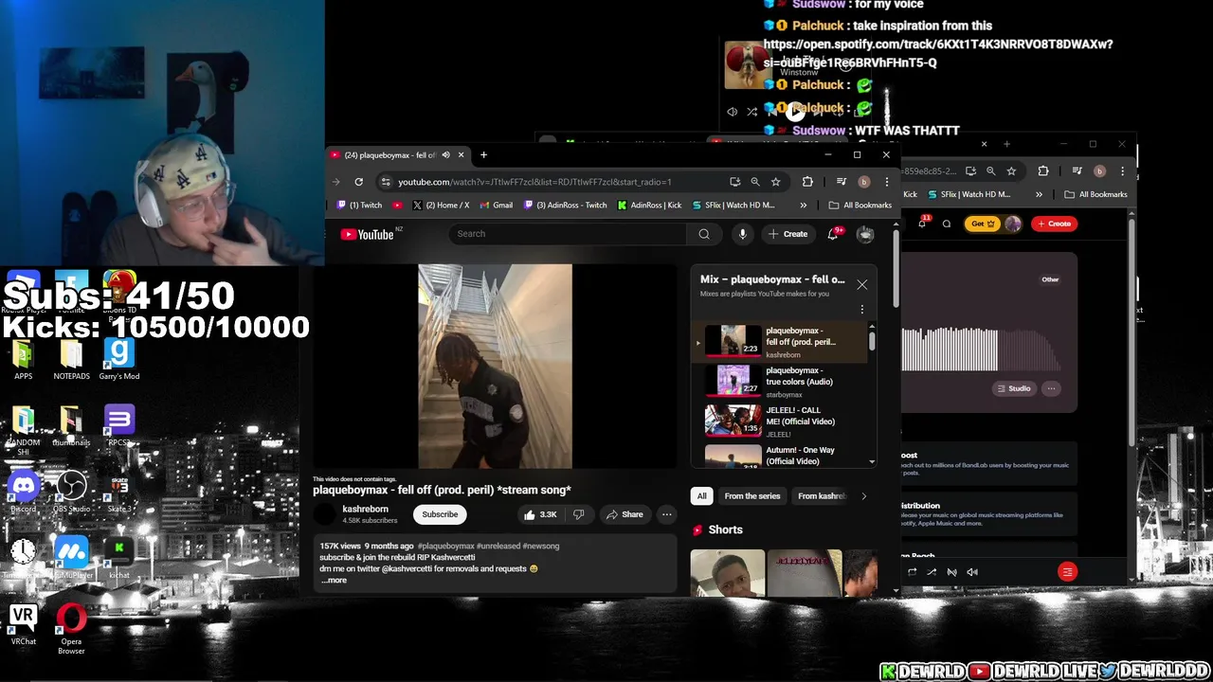This screenshot has width=1213, height=682.
Task: Select the 'From the series' filter chip
Action: pyautogui.click(x=752, y=496)
